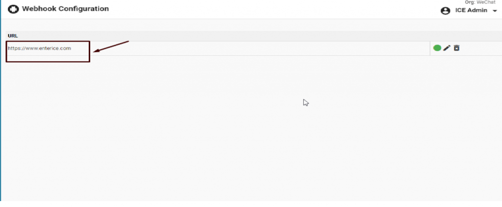Click the red annotation arrow's head

click(x=96, y=51)
